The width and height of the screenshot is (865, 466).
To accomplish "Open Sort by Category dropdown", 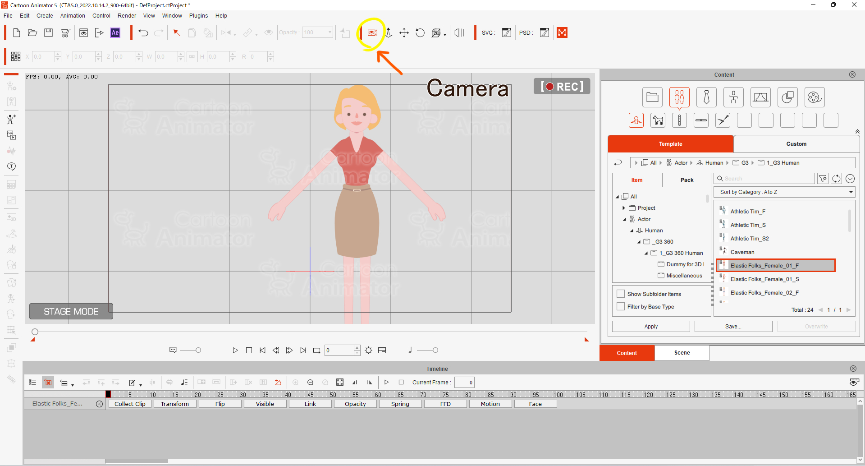I will (784, 192).
